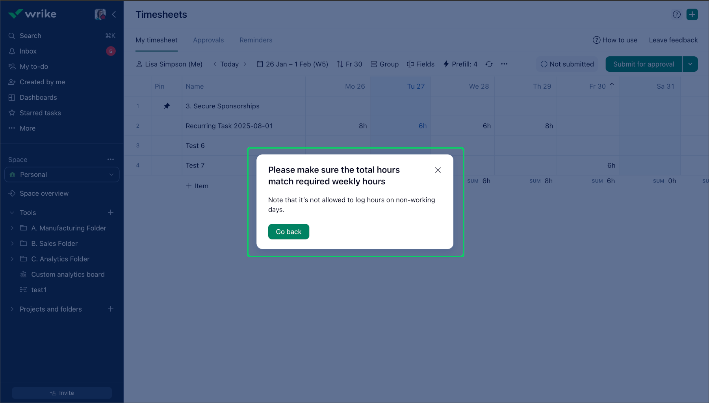Viewport: 709px width, 403px height.
Task: Switch to the Reminders tab
Action: coord(255,40)
